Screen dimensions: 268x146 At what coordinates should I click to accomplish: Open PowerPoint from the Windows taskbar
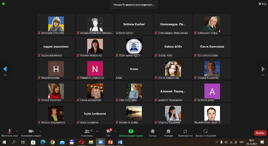click(110, 142)
